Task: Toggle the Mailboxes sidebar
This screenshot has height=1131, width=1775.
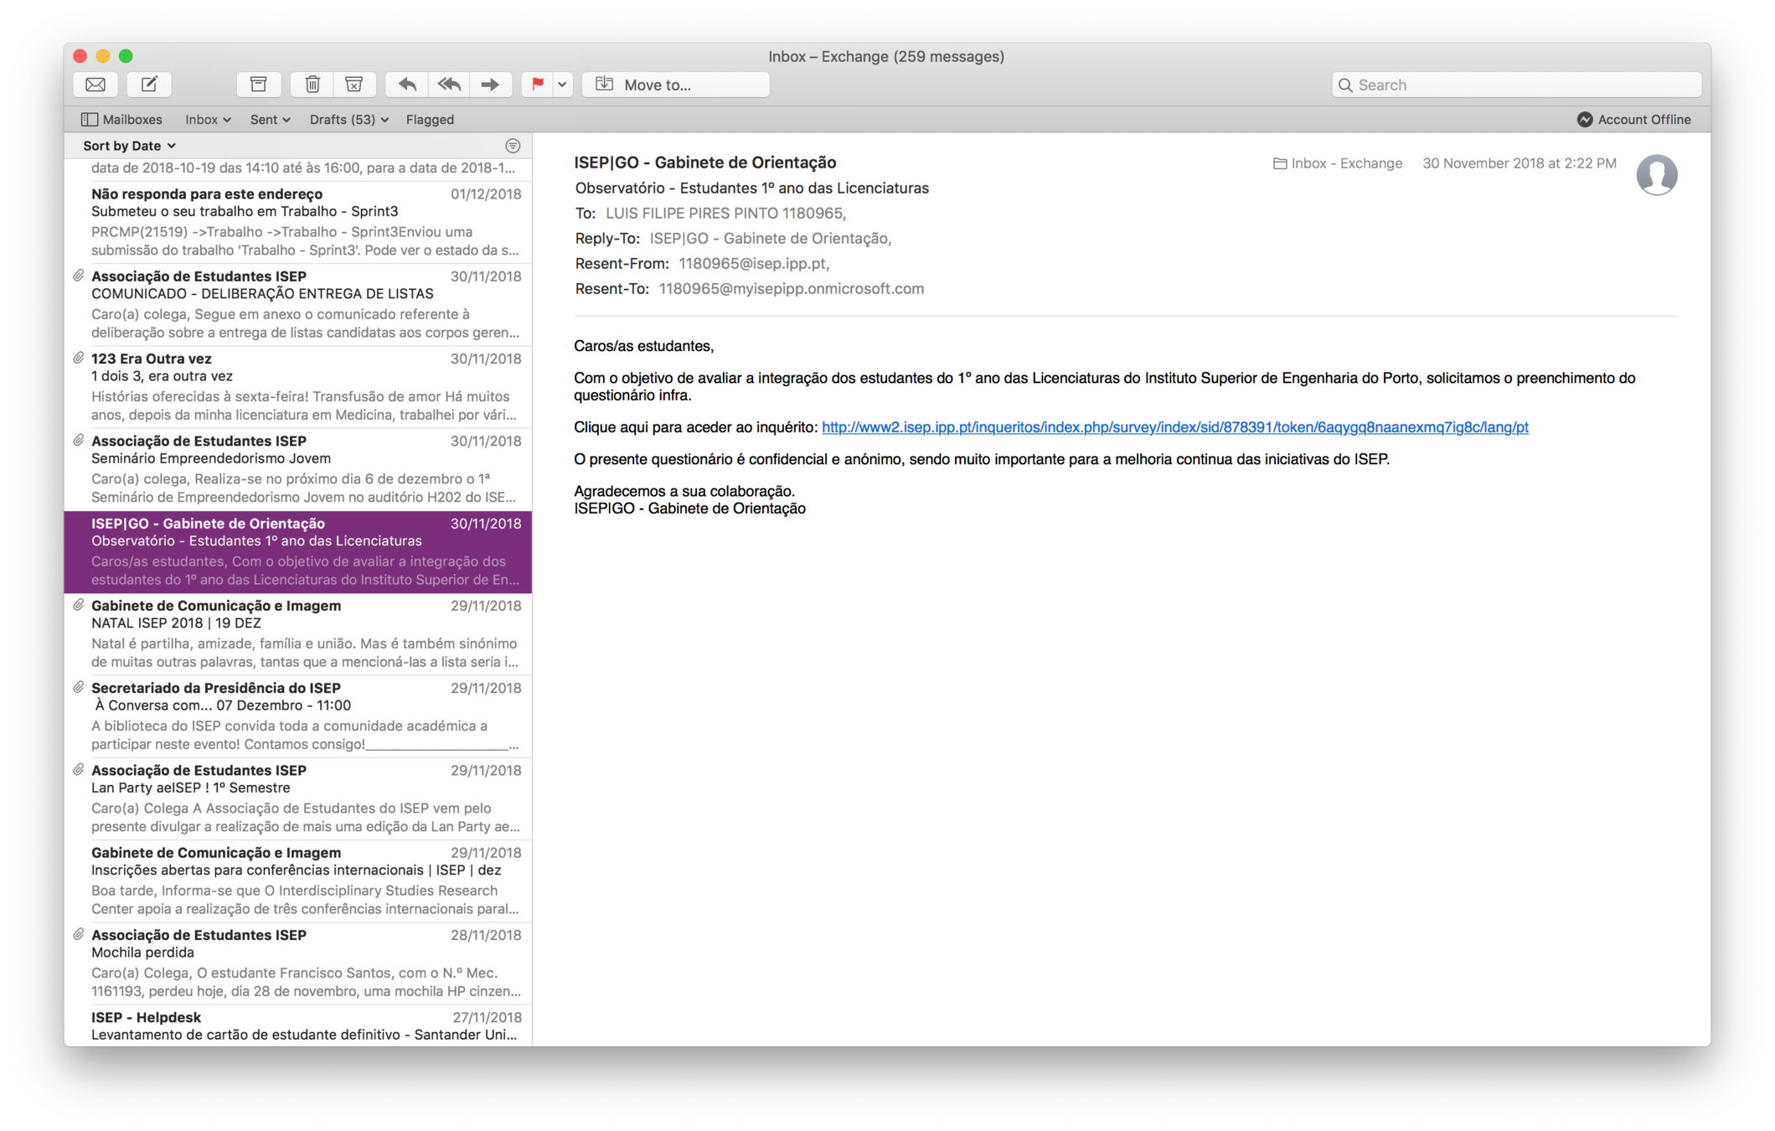Action: click(x=121, y=120)
